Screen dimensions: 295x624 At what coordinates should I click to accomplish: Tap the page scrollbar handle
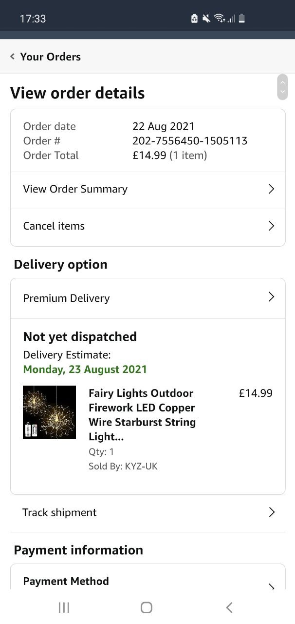click(282, 87)
